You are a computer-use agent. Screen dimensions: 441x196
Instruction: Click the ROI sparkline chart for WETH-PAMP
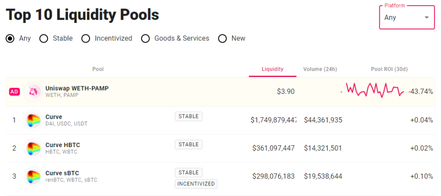tap(374, 89)
